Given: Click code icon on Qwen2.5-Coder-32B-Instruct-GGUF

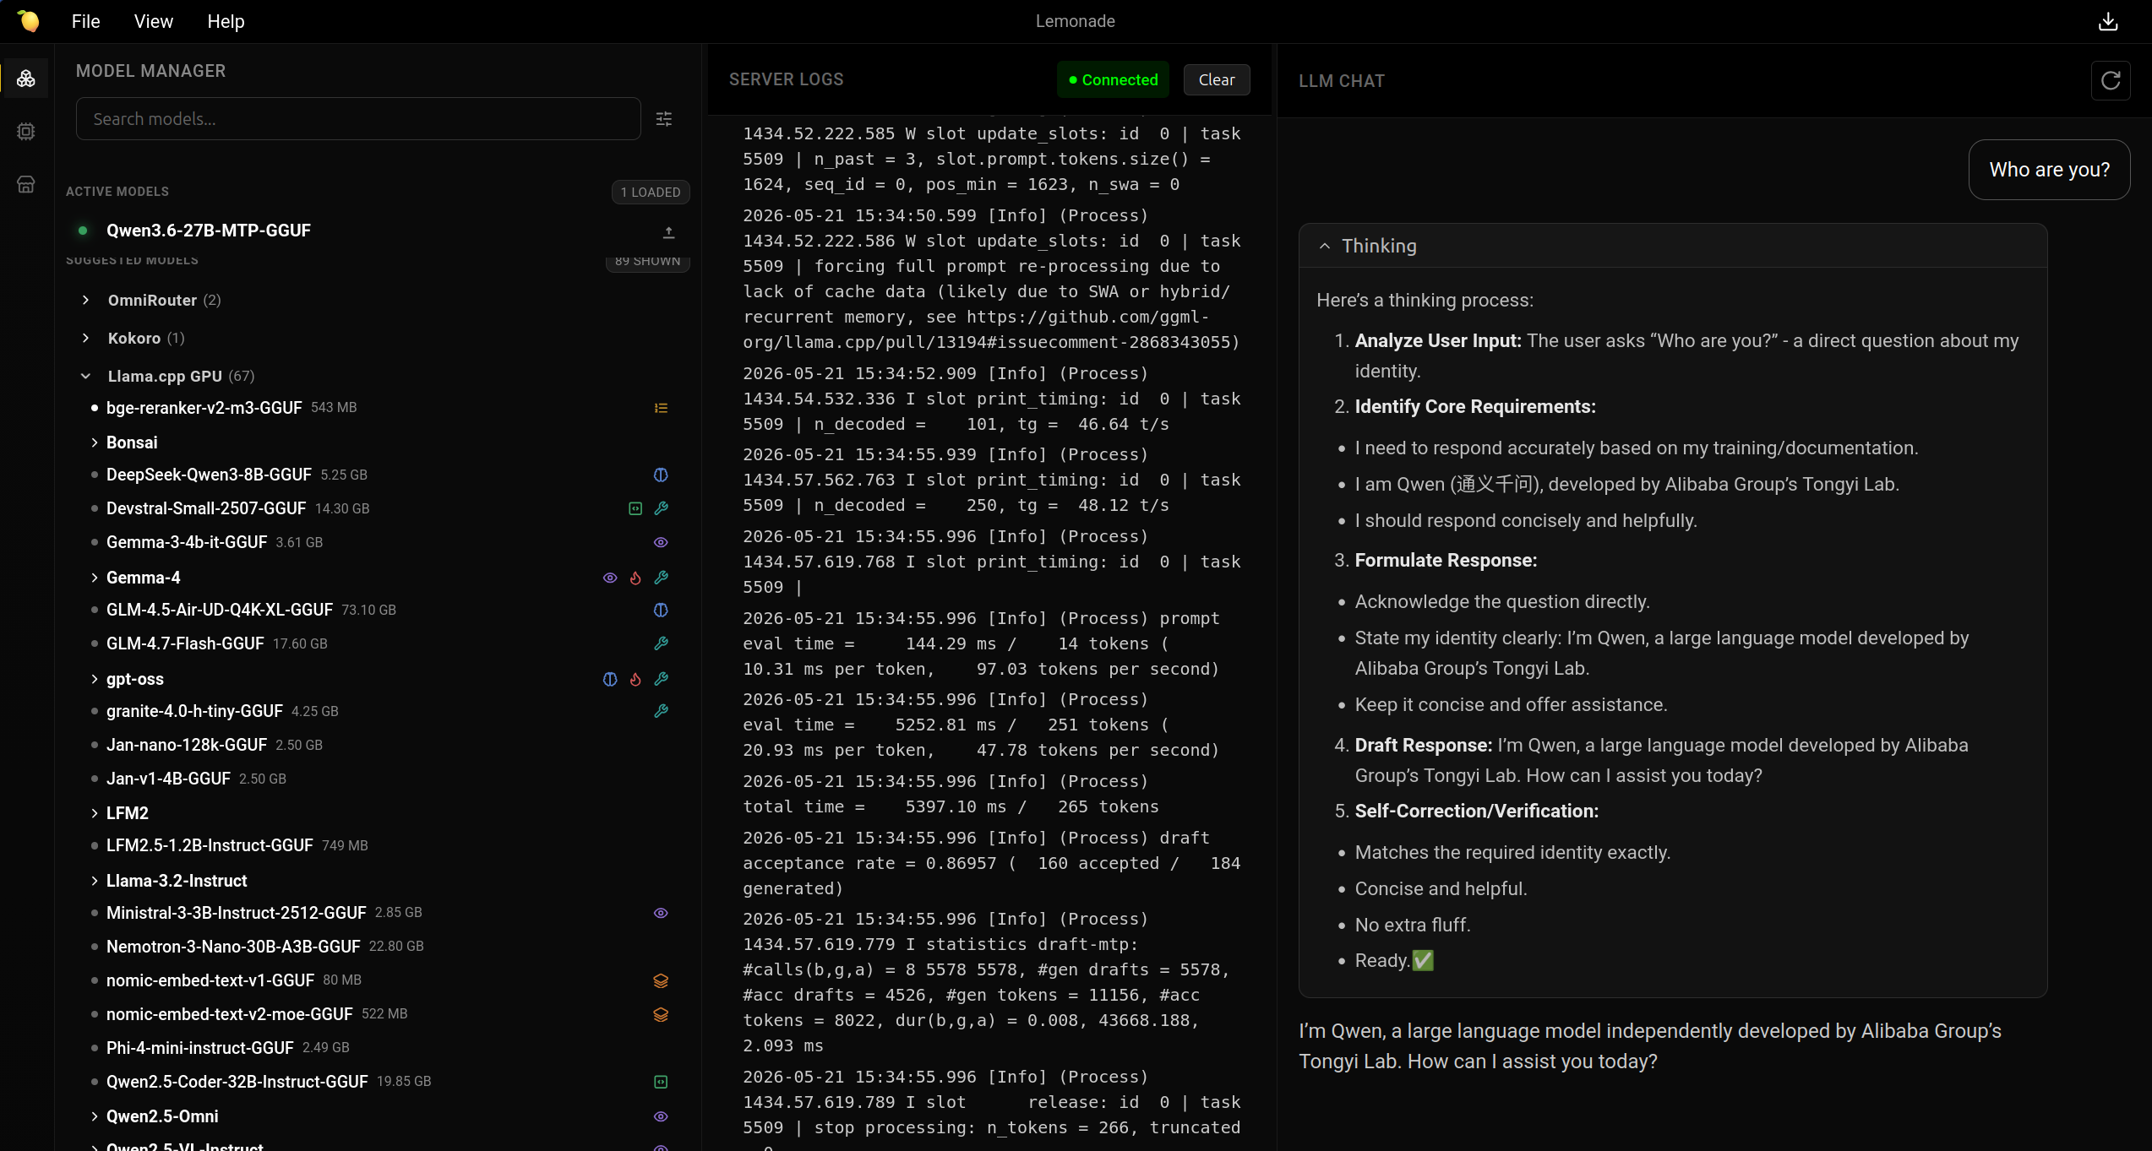Looking at the screenshot, I should (x=661, y=1082).
